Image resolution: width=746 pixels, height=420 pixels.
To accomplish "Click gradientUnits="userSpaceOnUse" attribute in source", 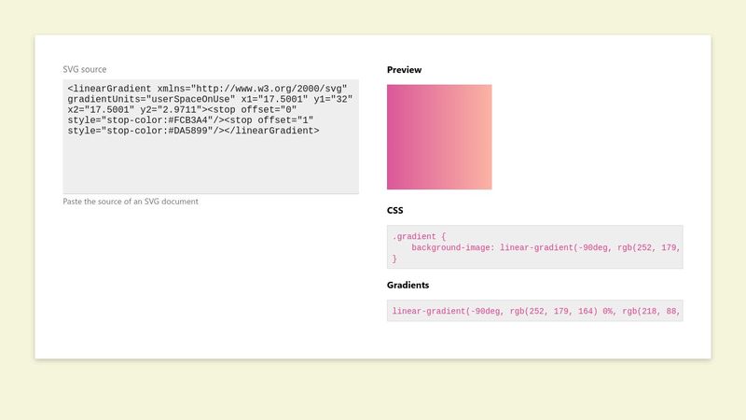I will 151,99.
